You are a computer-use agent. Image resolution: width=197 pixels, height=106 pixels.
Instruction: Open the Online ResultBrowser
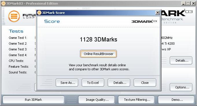99,54
